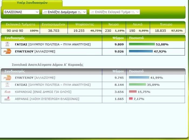189x140 pixels.
Task: Click the Ψήφοι column header in the top table
Action: [x=118, y=38]
